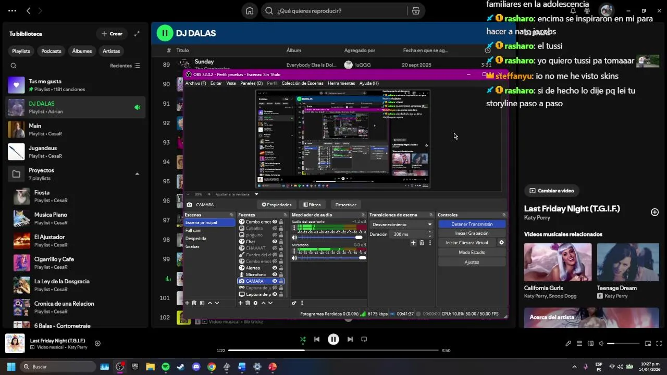Toggle repeat in Spotify player
Image resolution: width=667 pixels, height=375 pixels.
364,339
